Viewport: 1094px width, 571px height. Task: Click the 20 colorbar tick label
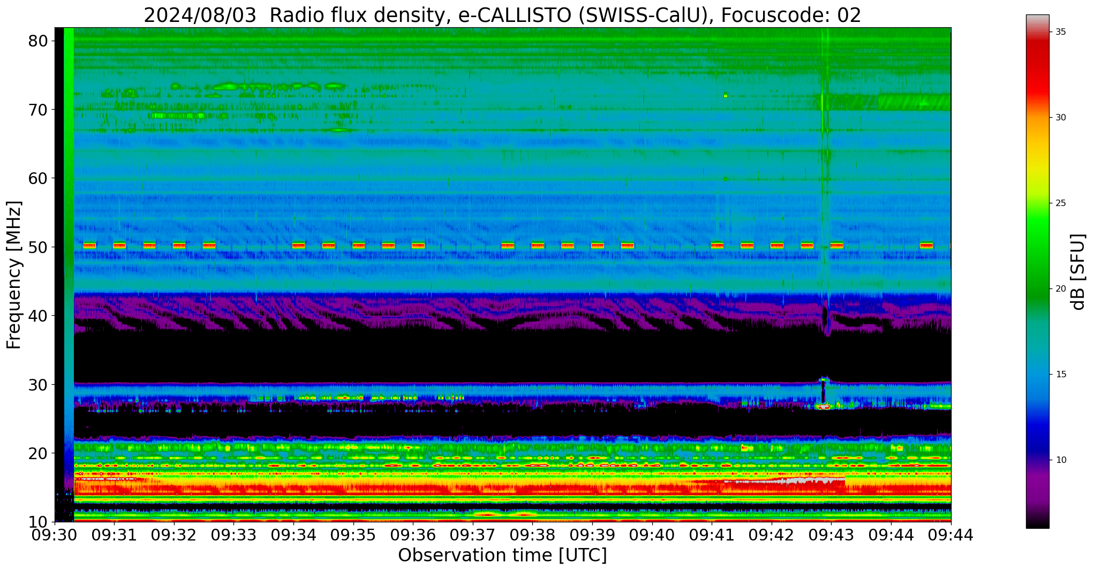pyautogui.click(x=1060, y=289)
